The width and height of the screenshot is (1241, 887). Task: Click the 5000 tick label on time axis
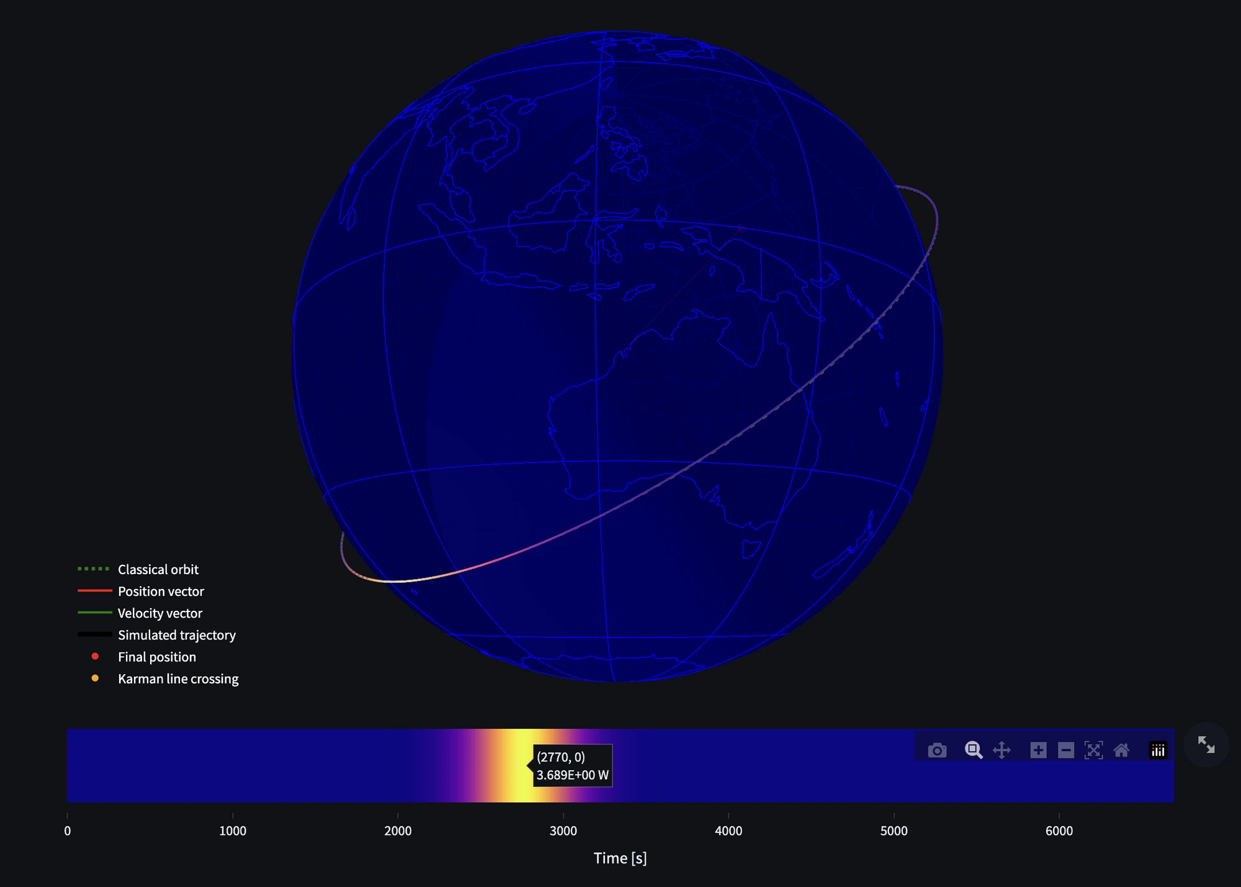pos(894,831)
